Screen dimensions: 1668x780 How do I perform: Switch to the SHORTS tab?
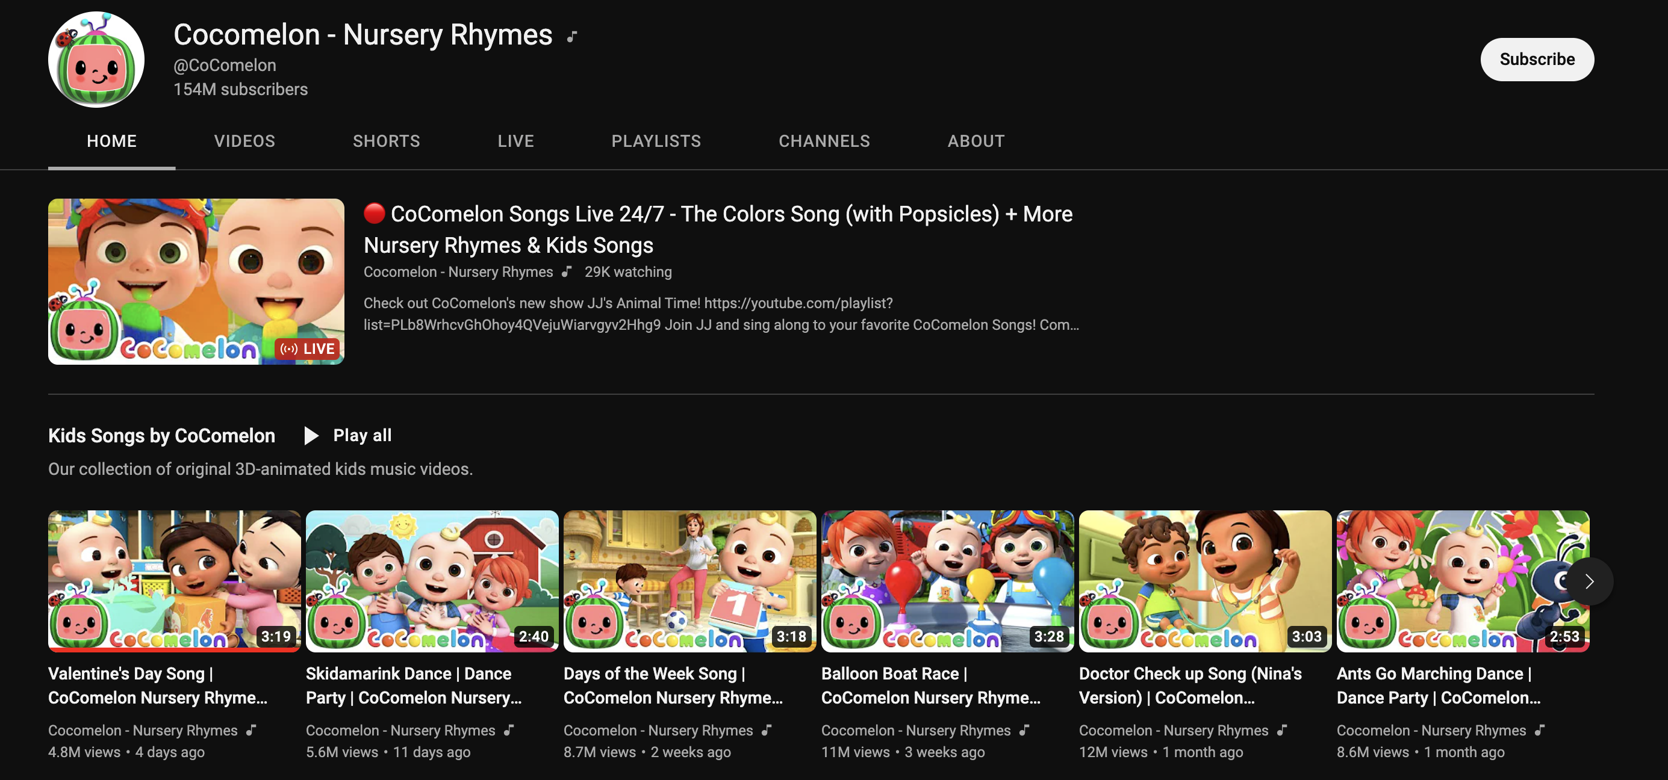click(386, 141)
